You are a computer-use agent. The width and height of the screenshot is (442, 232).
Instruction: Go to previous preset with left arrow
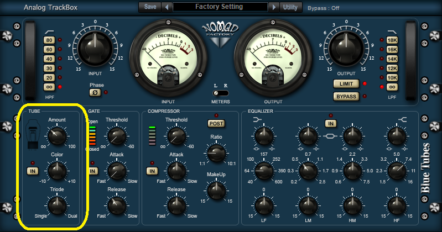pos(167,7)
